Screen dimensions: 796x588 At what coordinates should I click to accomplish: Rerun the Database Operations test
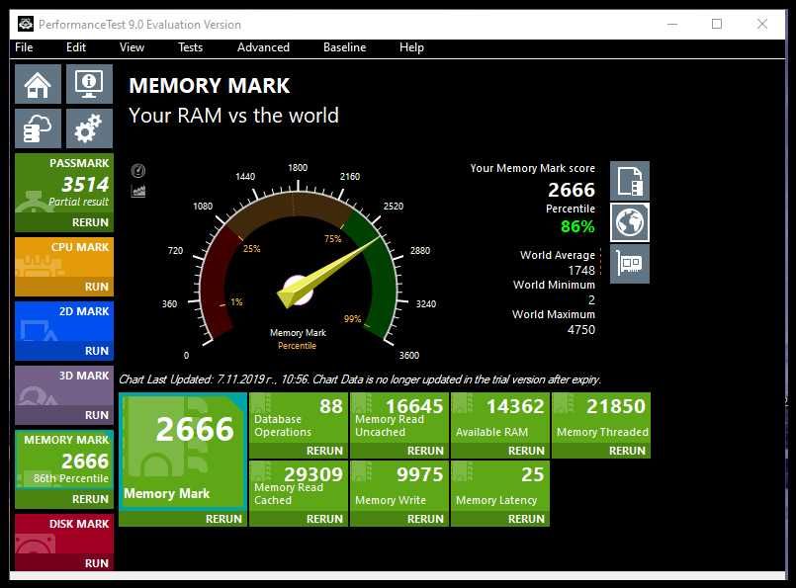[324, 451]
